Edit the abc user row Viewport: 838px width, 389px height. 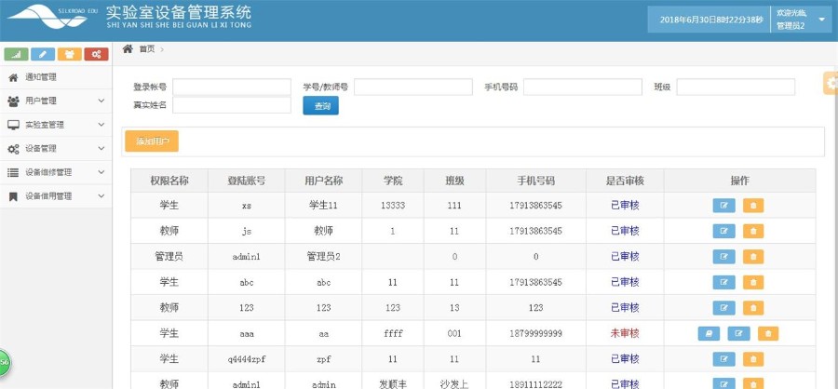pyautogui.click(x=723, y=283)
